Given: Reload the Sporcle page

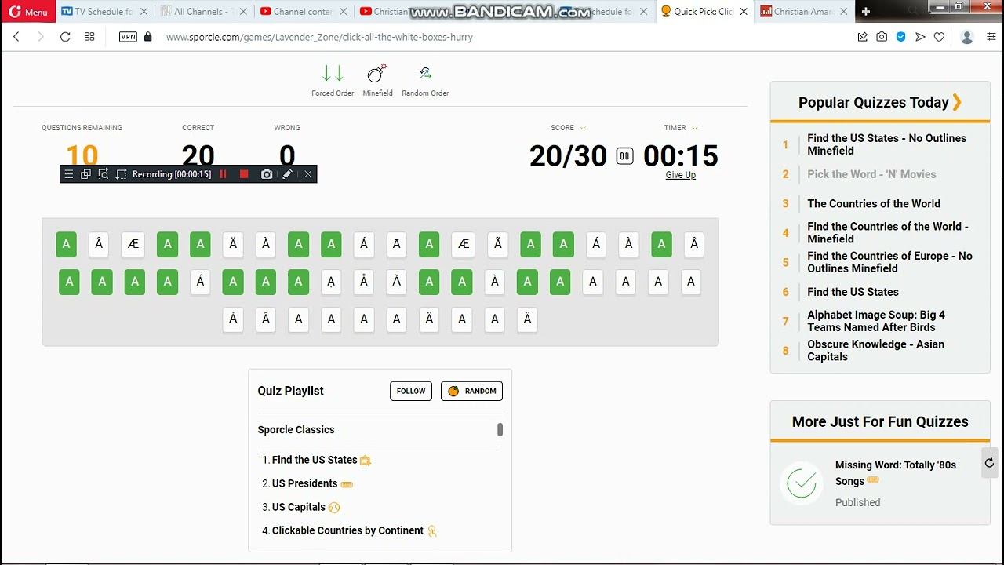Looking at the screenshot, I should point(65,37).
